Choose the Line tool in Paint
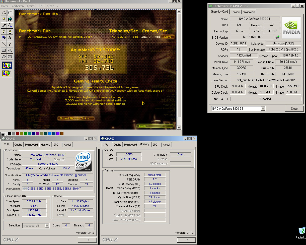The image size is (306, 245). point(4,44)
